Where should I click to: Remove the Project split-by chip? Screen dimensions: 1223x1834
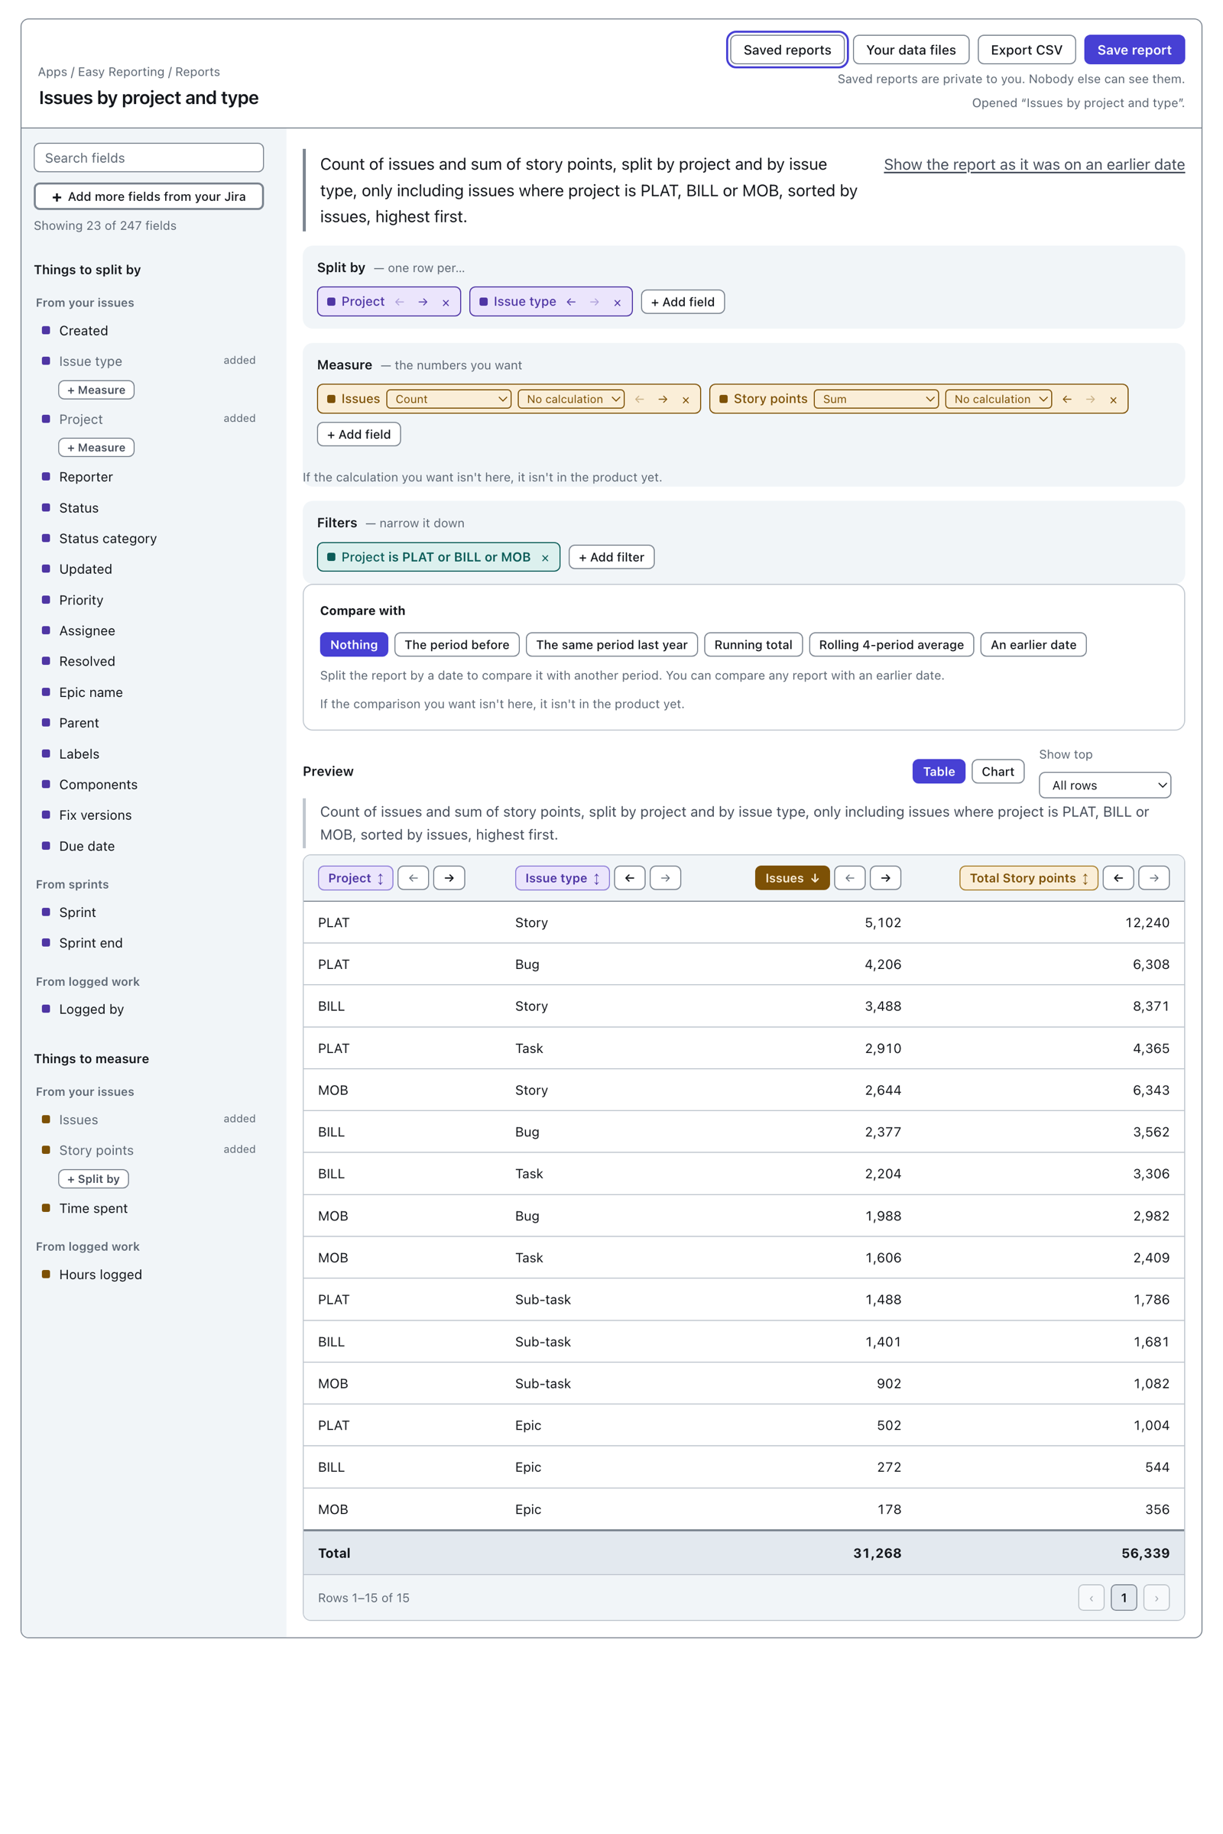pyautogui.click(x=446, y=303)
